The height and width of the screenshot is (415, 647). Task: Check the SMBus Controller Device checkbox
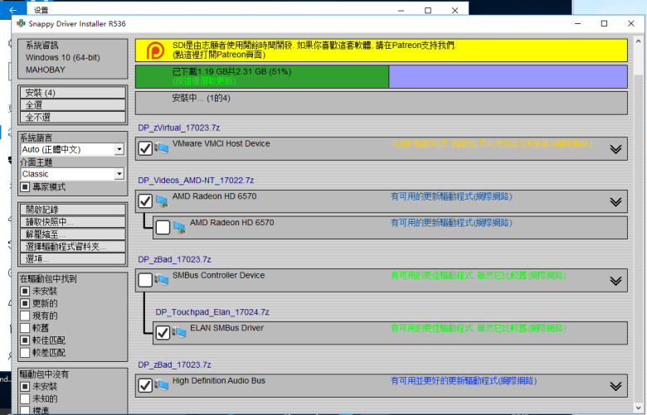tap(145, 280)
